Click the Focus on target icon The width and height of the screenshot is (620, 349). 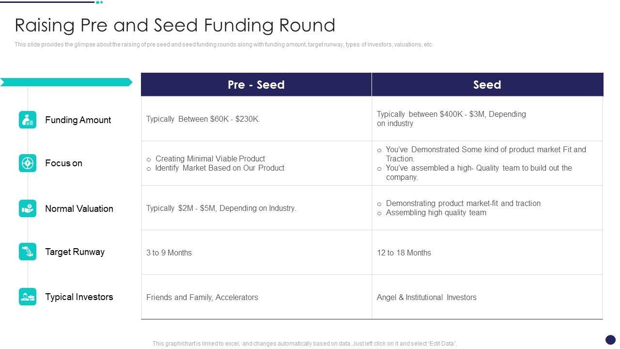pyautogui.click(x=28, y=163)
